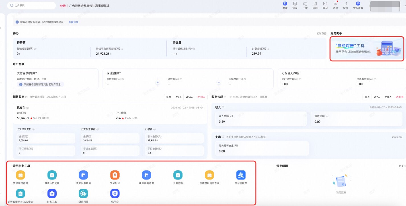Open the 自动对账 tool banner
This screenshot has height=206, width=406.
tap(367, 49)
